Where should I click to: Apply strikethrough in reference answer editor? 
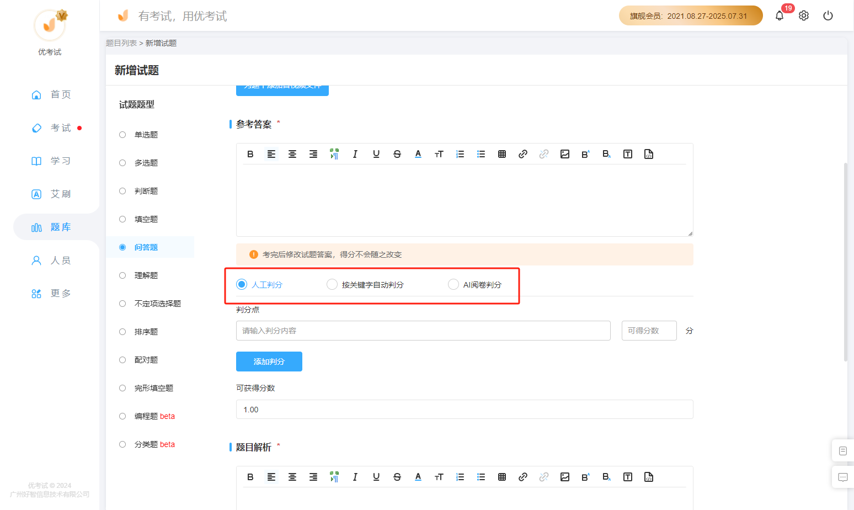click(x=397, y=154)
